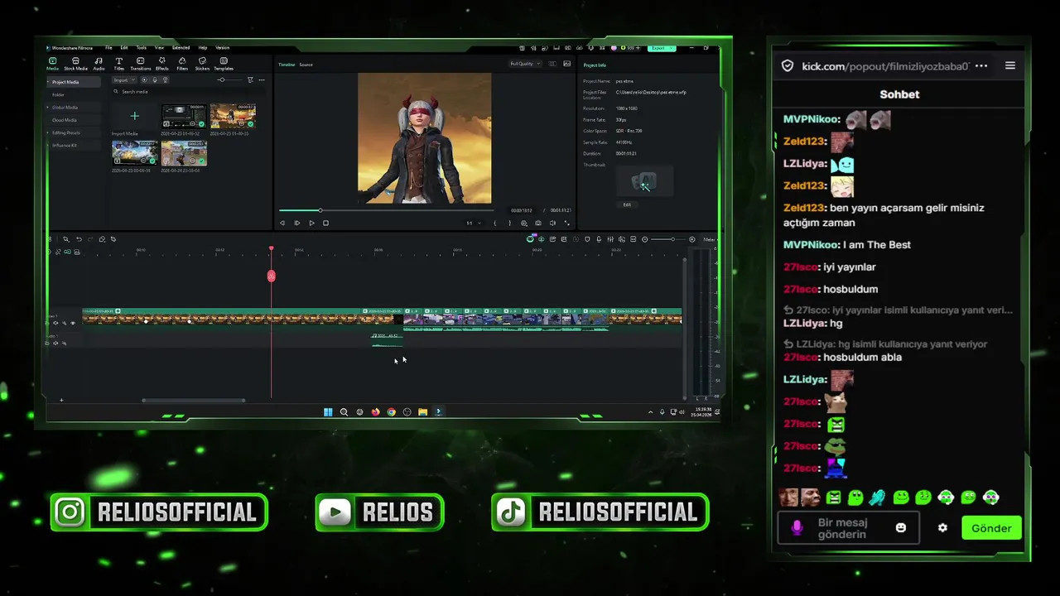The width and height of the screenshot is (1060, 596).
Task: Adjust the timeline zoom slider
Action: [668, 239]
